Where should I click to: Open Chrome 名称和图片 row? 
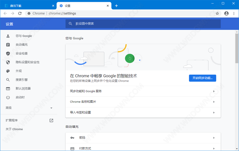click(143, 102)
